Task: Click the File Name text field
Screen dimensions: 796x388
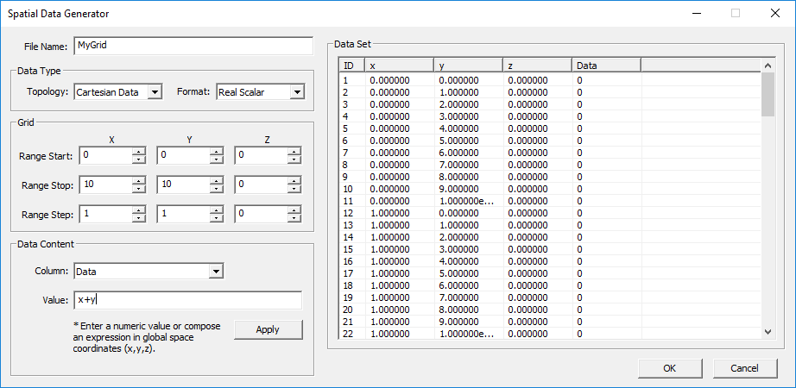Action: (193, 46)
